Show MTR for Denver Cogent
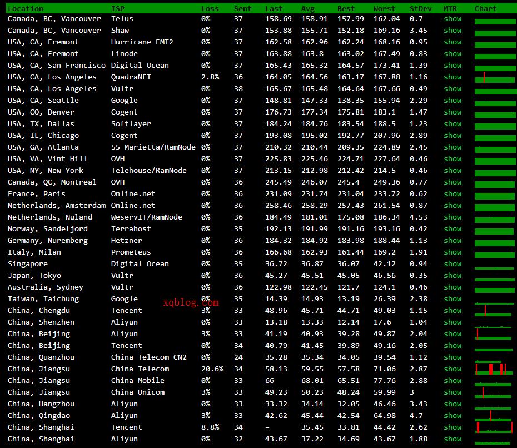The height and width of the screenshot is (448, 517). 453,112
